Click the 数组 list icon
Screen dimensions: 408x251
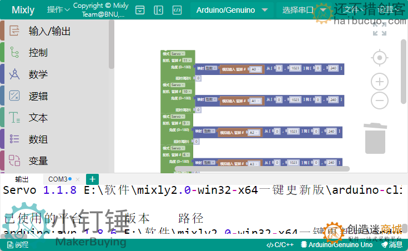coord(14,139)
